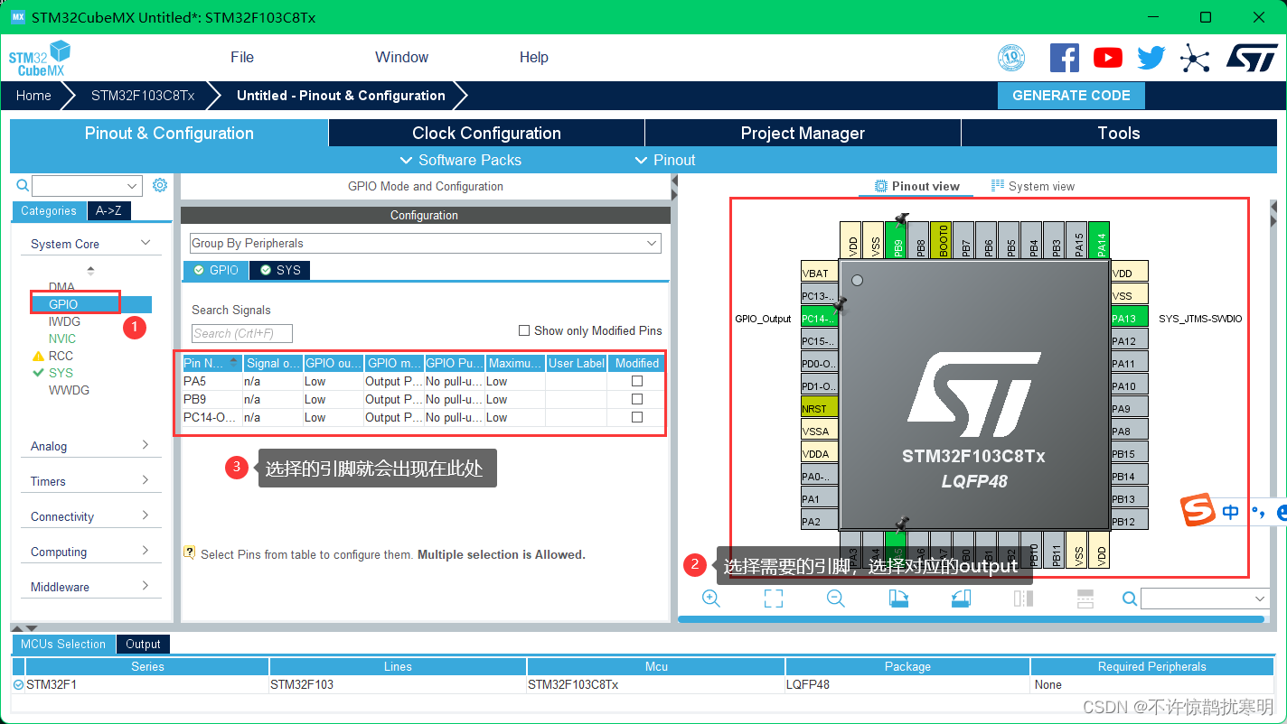1287x724 pixels.
Task: Open the 10th anniversary badge icon
Action: [x=1011, y=59]
